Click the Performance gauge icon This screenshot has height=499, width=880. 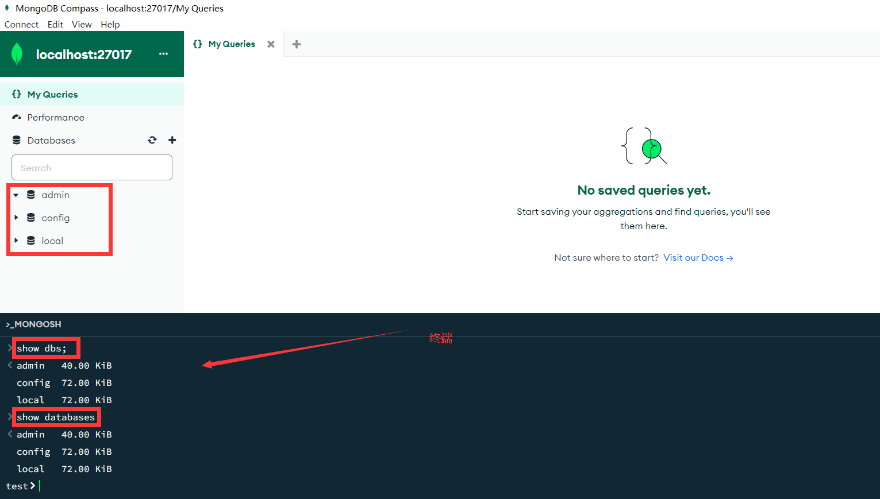click(x=17, y=117)
